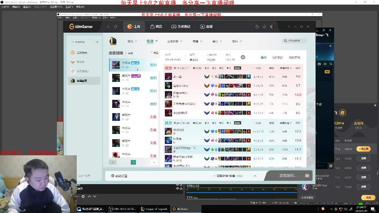Screen dimensions: 379x213
Task: Go to next page of match history
Action: 154,162
